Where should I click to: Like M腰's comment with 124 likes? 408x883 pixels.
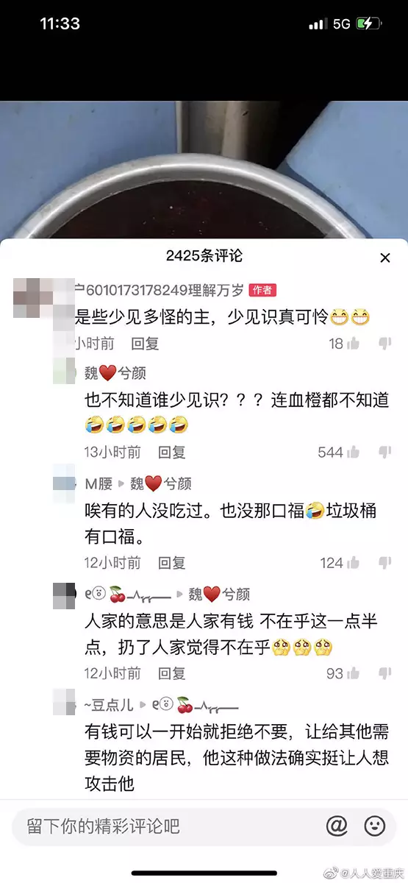(x=354, y=562)
